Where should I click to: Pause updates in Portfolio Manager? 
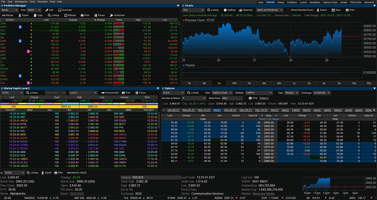(99, 15)
